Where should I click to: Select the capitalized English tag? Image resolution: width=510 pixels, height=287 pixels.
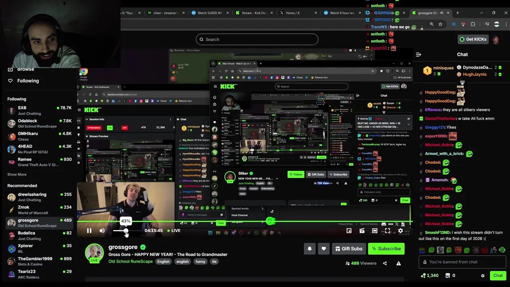(x=163, y=262)
